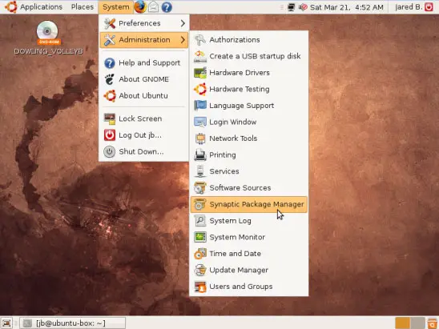Click the Network Tools icon
The width and height of the screenshot is (439, 329).
200,138
